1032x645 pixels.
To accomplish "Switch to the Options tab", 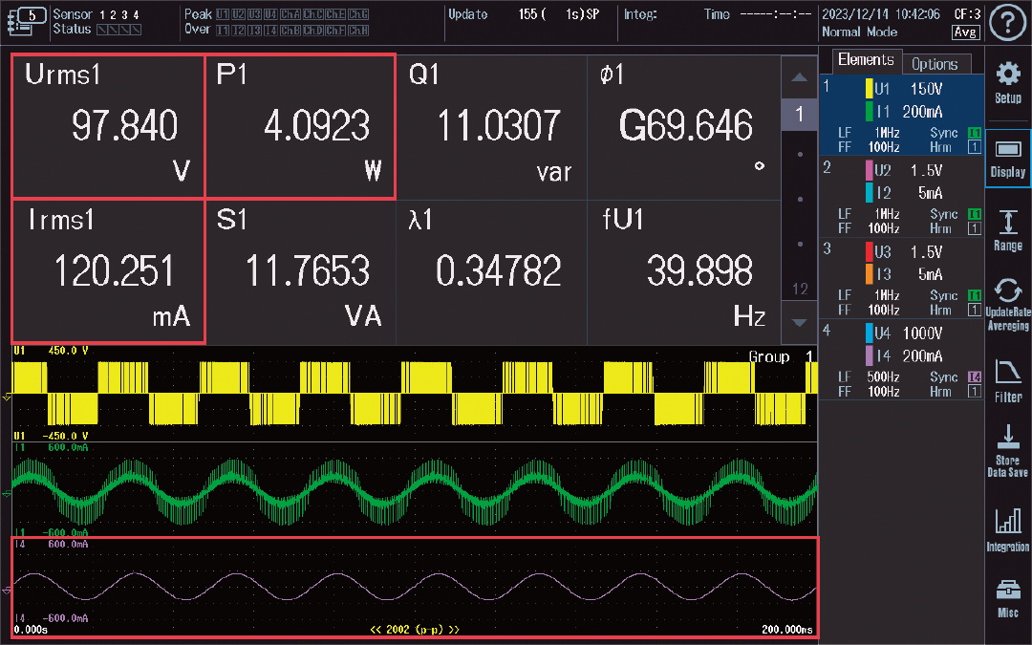I will (935, 63).
